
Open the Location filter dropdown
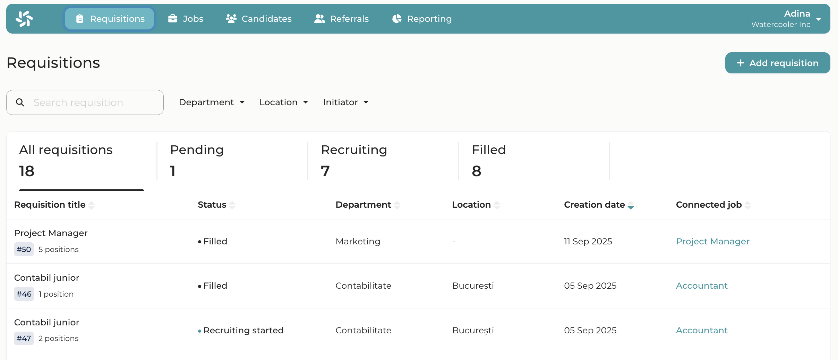tap(283, 102)
